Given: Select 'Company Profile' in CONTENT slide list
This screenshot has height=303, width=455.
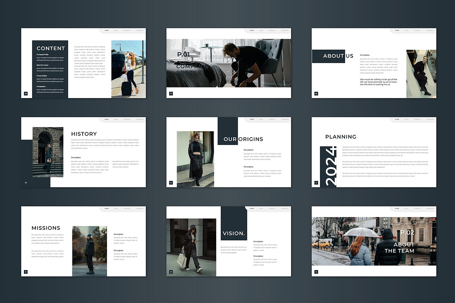Looking at the screenshot, I should (x=42, y=55).
